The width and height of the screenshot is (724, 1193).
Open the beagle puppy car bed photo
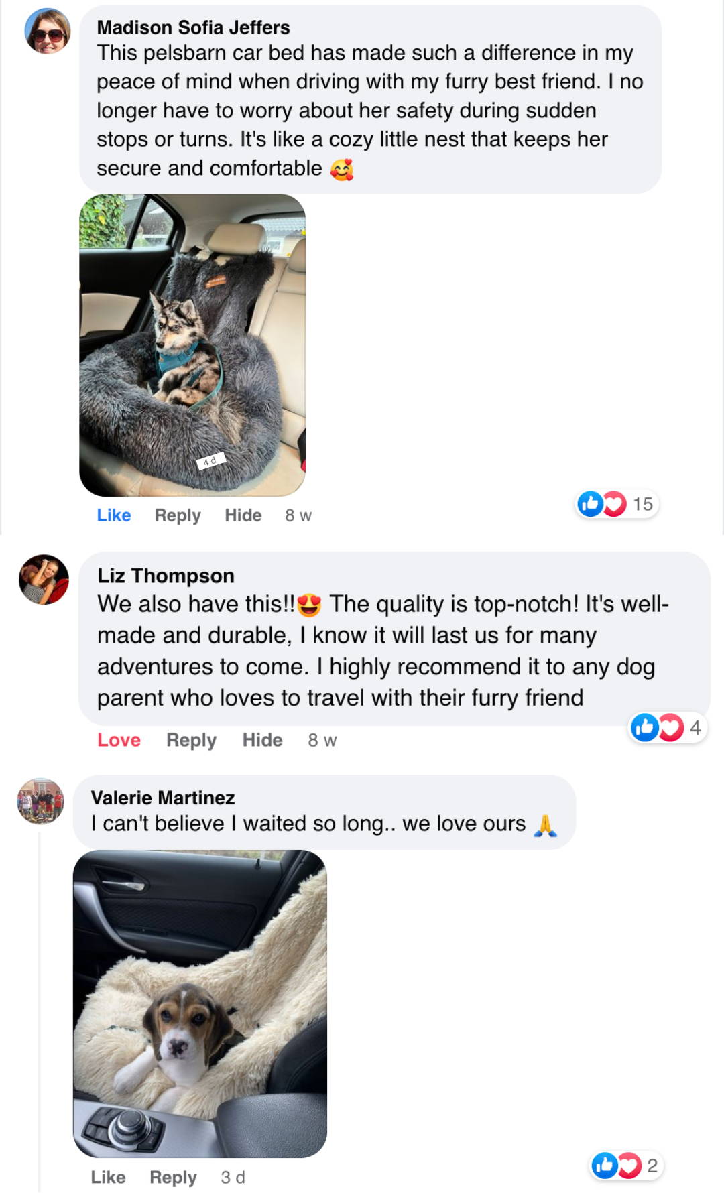coord(200,1004)
